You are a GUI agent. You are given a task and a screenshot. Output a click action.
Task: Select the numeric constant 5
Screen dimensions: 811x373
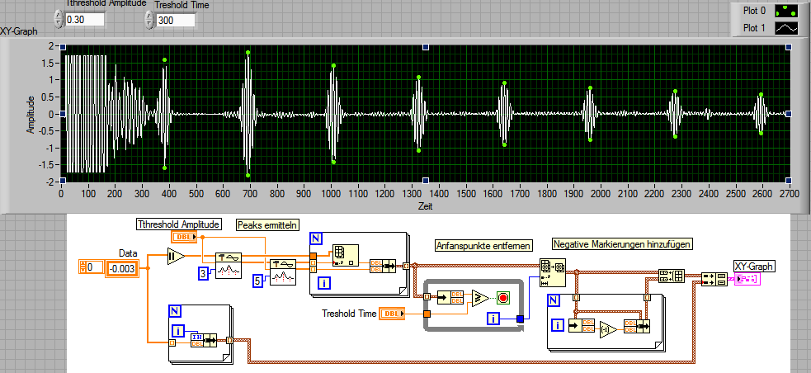[258, 281]
